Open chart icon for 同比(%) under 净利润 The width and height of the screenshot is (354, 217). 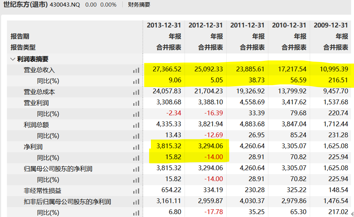136,158
